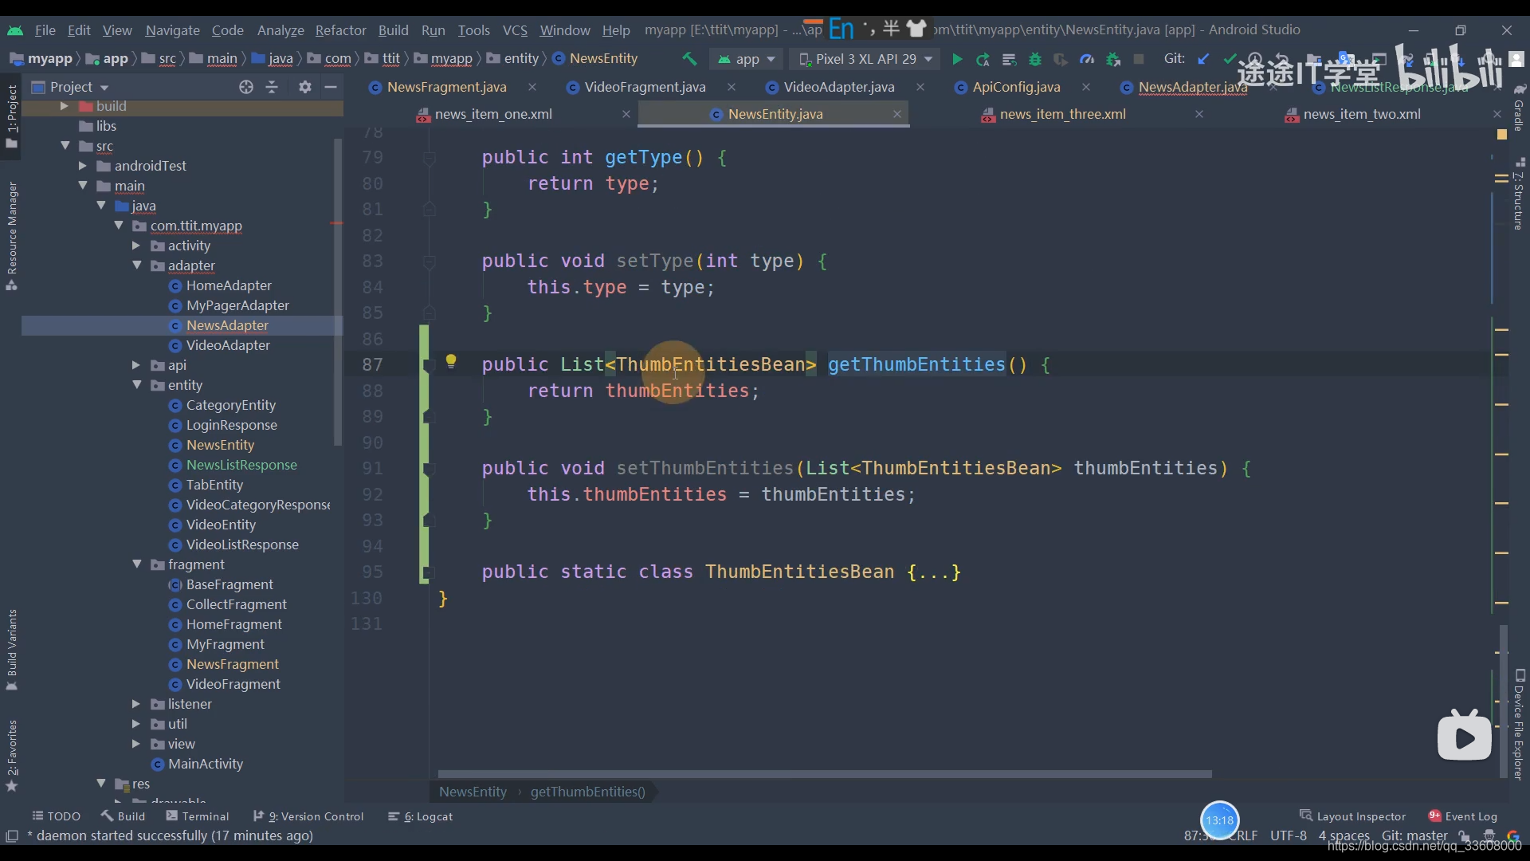Click Apply Changes and Restart Activity icon
Image resolution: width=1530 pixels, height=861 pixels.
pyautogui.click(x=983, y=59)
